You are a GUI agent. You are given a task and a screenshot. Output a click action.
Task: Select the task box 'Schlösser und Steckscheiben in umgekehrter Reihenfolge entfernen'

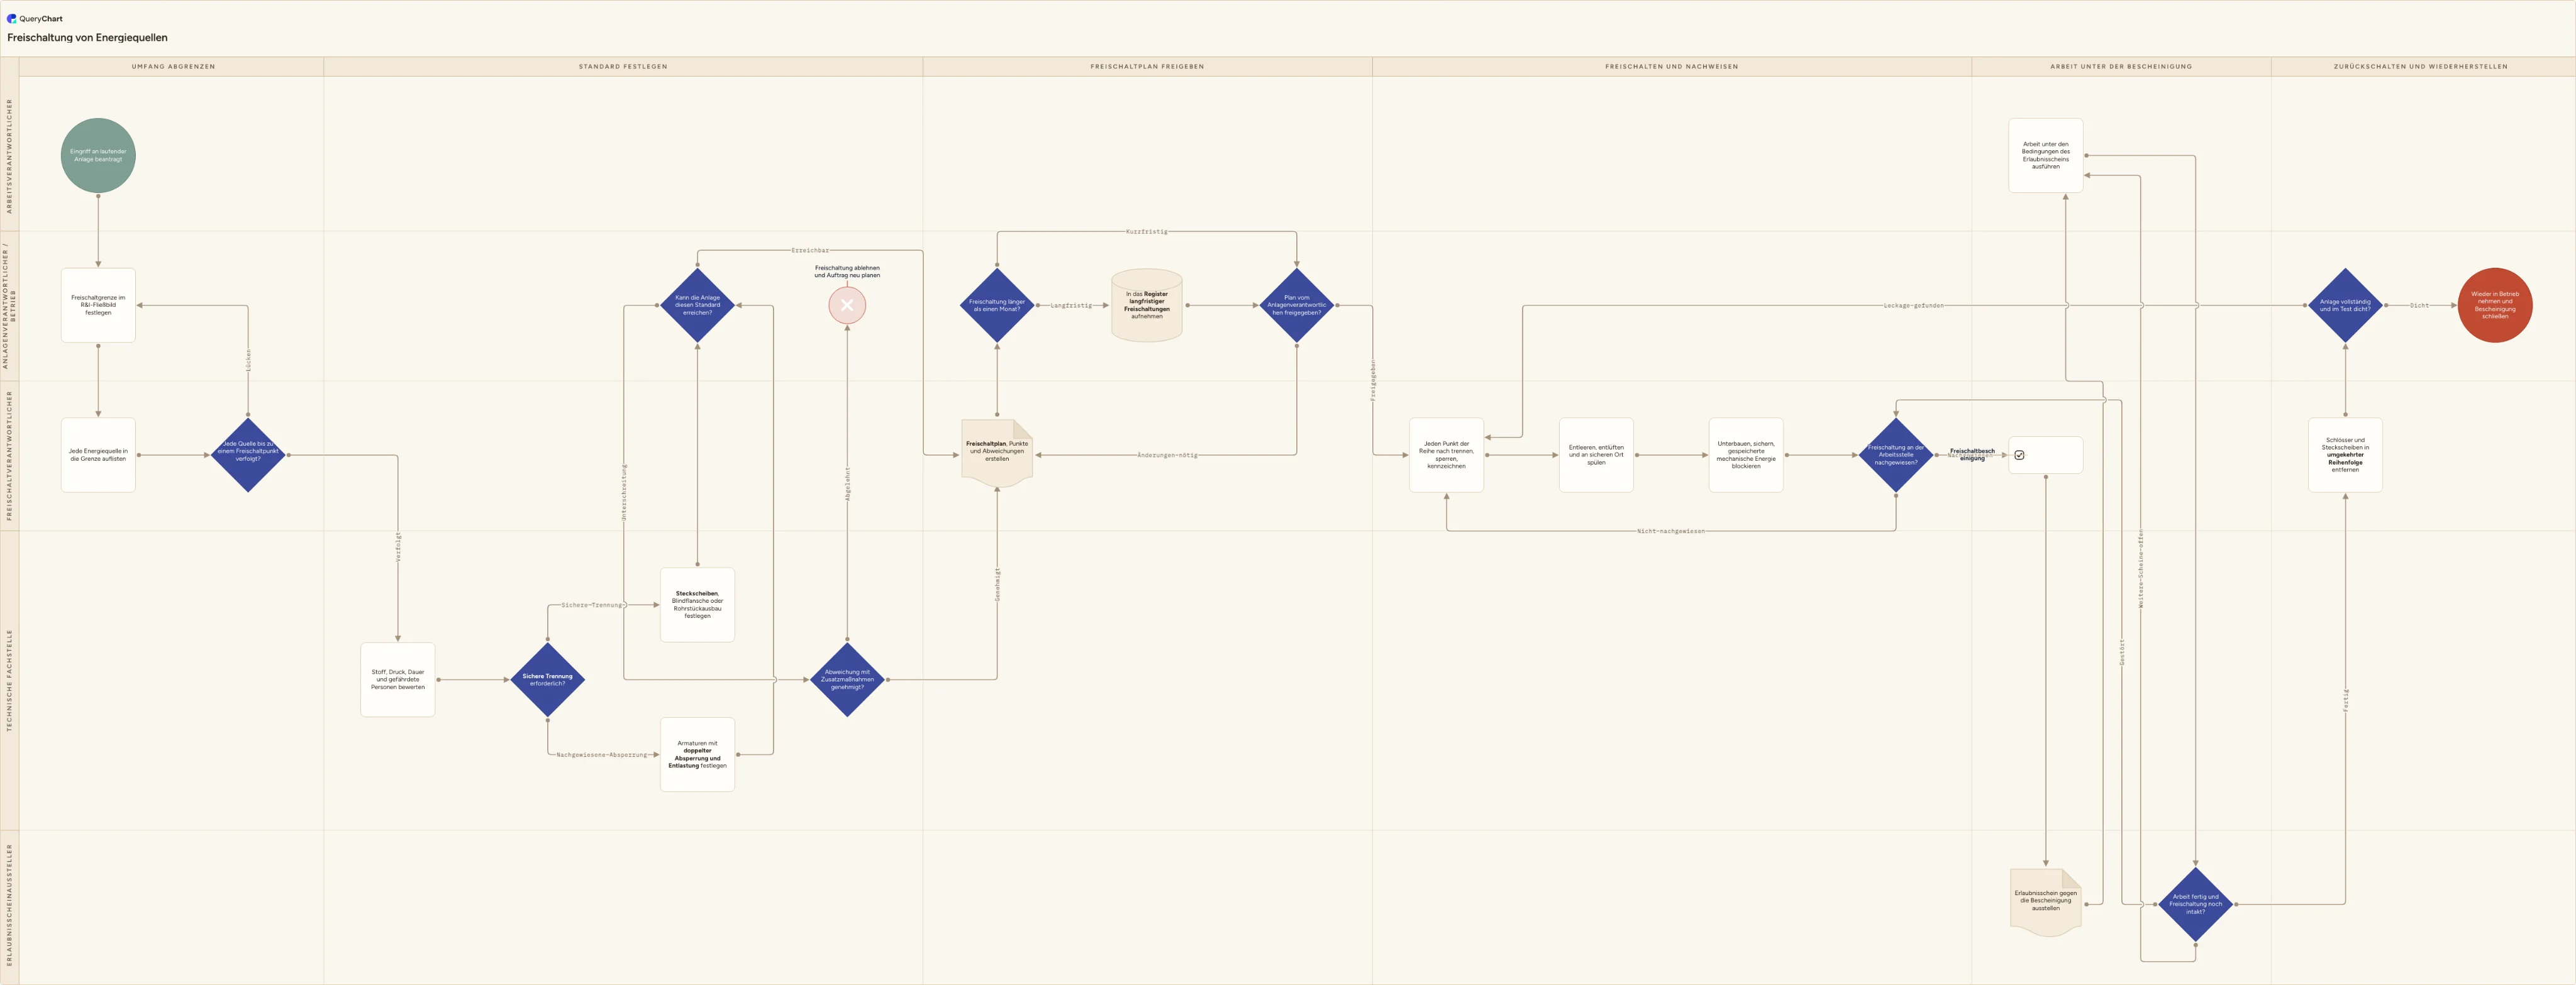tap(2345, 455)
